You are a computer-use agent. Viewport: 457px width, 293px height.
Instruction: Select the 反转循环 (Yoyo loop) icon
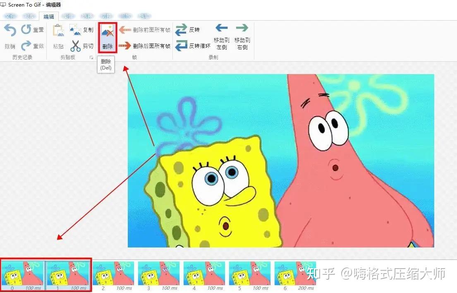[x=181, y=46]
